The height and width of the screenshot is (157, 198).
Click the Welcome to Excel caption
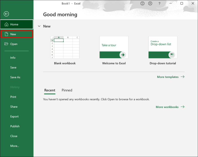coord(114,63)
